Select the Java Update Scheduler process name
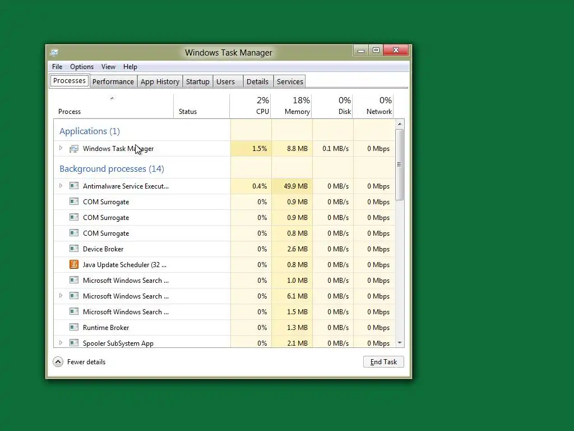This screenshot has width=574, height=431. [124, 265]
